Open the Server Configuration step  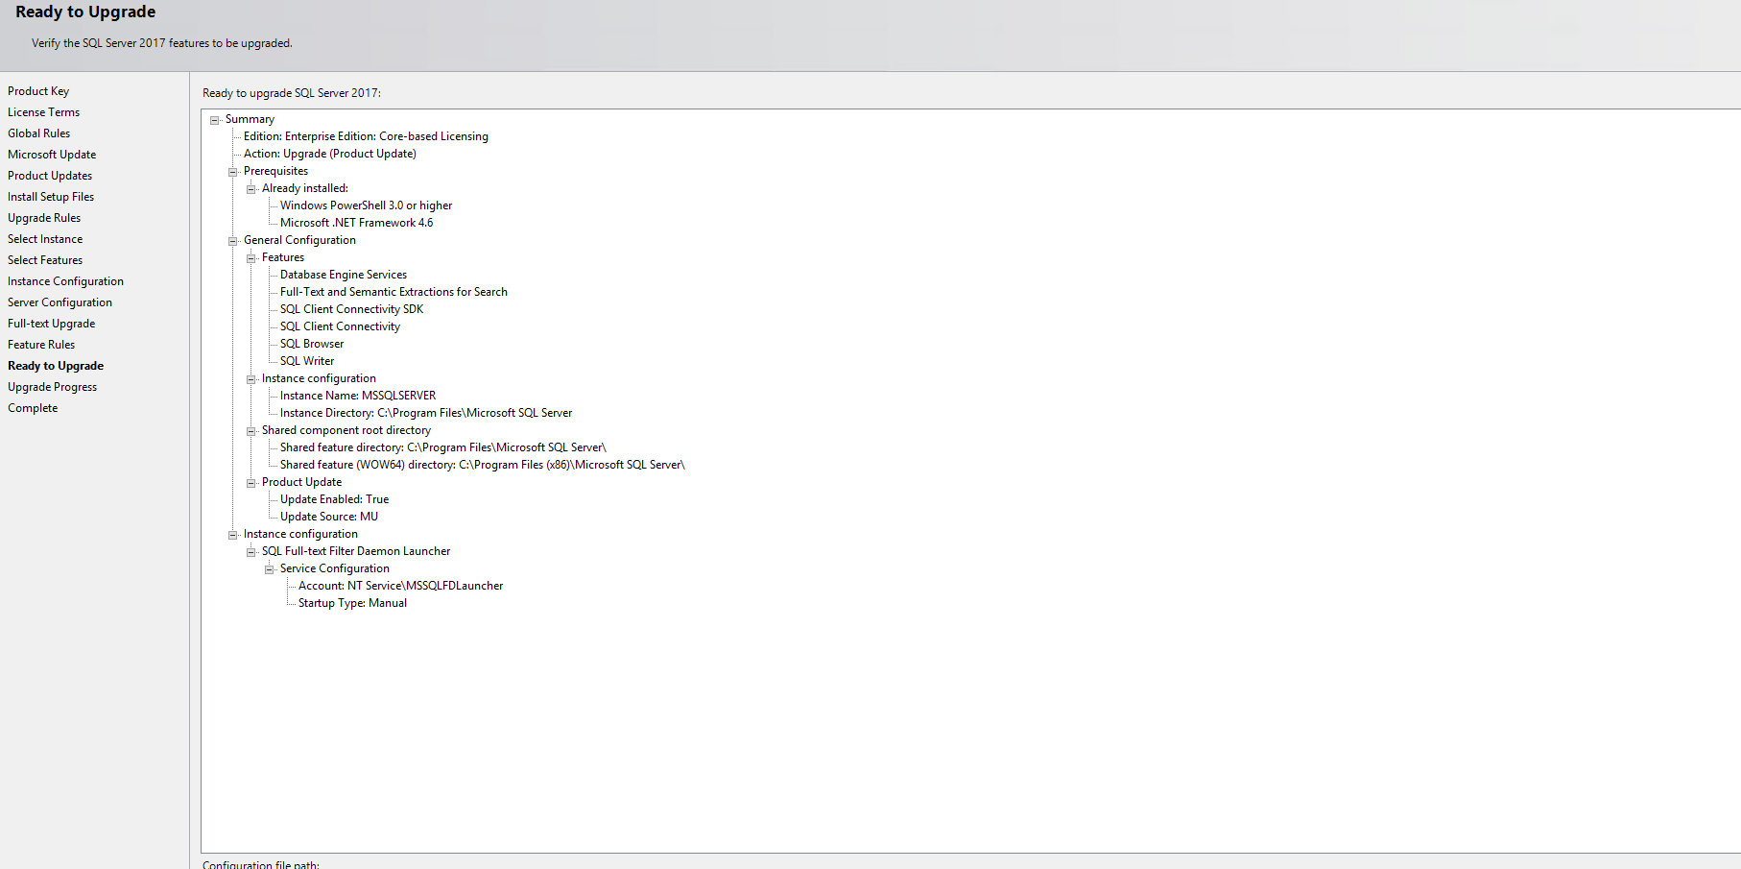(x=60, y=302)
